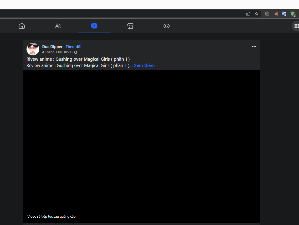Screen dimensions: 299x225
Task: Open the post options ellipsis menu
Action: [254, 46]
